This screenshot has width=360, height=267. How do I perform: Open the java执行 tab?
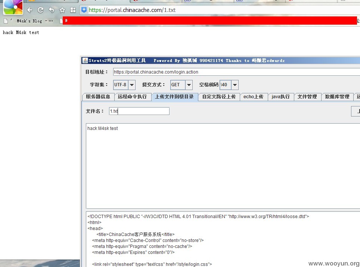tap(280, 97)
